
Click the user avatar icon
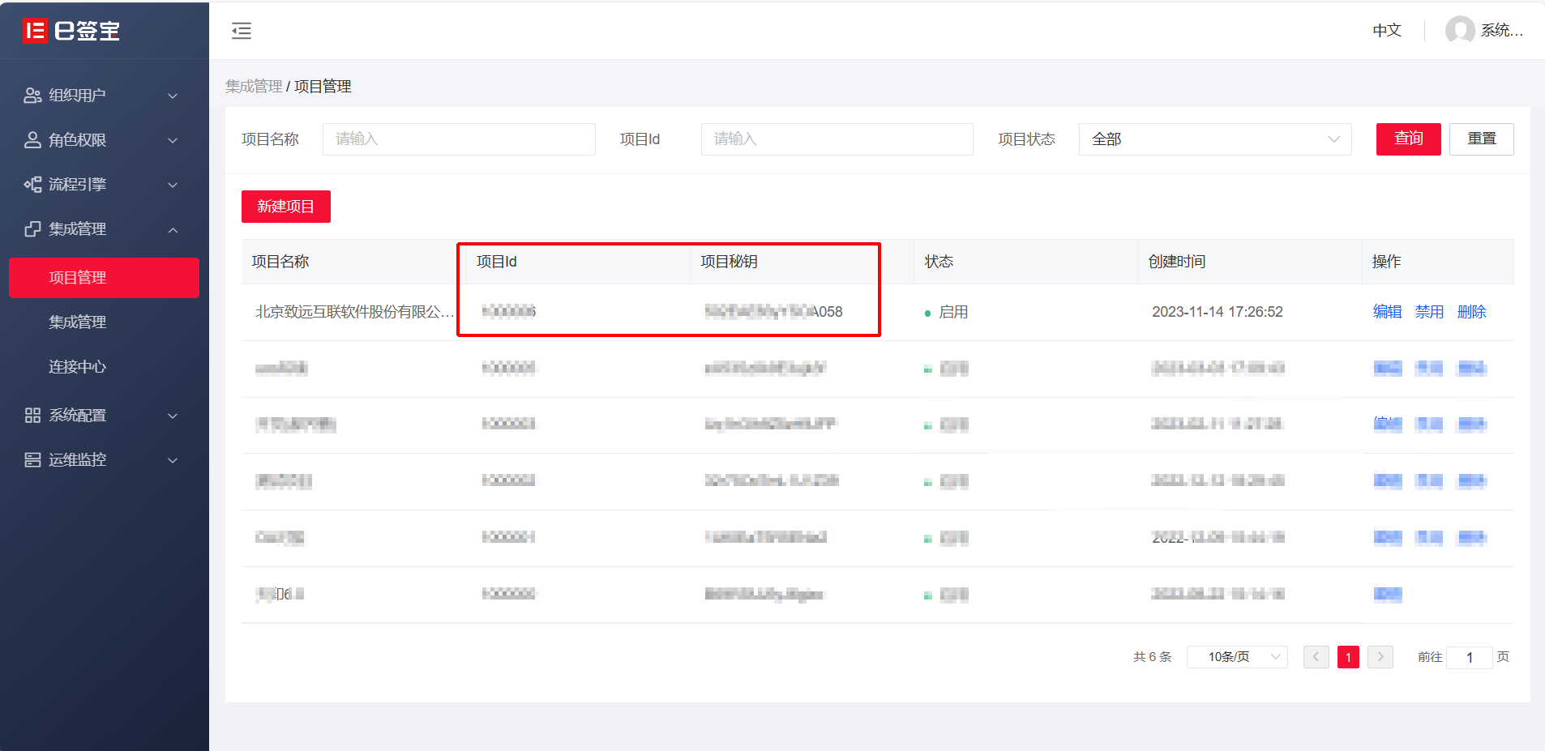pyautogui.click(x=1459, y=31)
